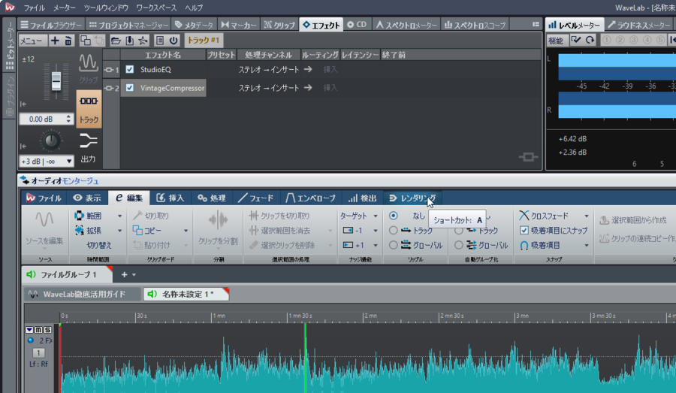Click the メニュー button in the effects panel

coord(32,41)
